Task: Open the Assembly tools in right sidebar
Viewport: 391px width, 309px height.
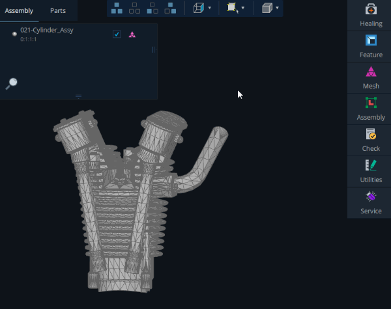Action: pos(371,109)
